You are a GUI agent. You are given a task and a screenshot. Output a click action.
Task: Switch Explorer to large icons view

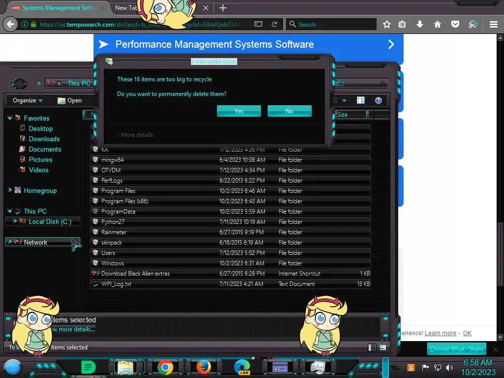pyautogui.click(x=383, y=347)
